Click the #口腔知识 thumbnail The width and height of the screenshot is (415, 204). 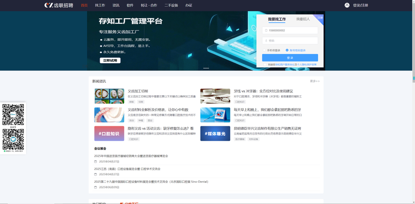pos(109,134)
